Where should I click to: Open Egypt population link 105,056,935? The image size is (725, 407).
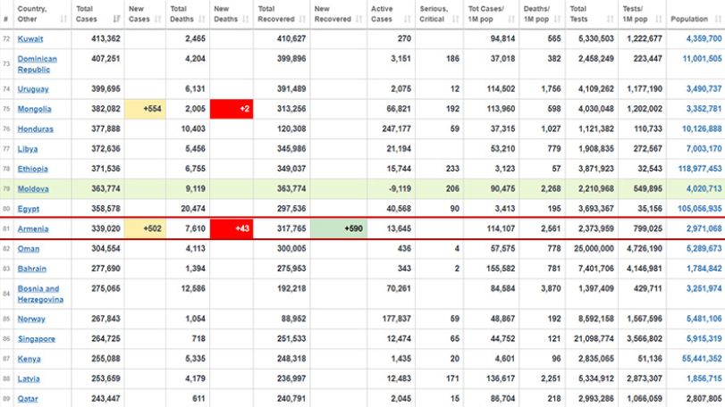pyautogui.click(x=700, y=209)
